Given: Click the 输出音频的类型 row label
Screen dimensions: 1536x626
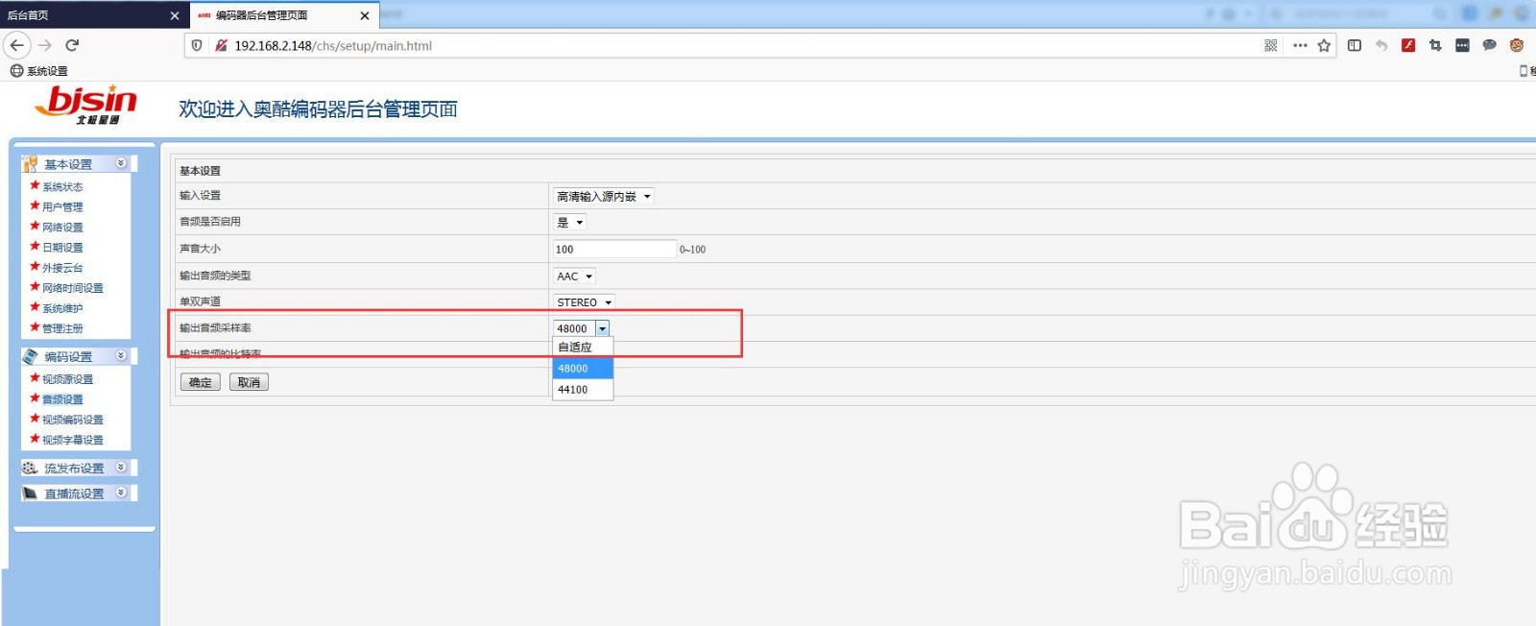Looking at the screenshot, I should (215, 276).
